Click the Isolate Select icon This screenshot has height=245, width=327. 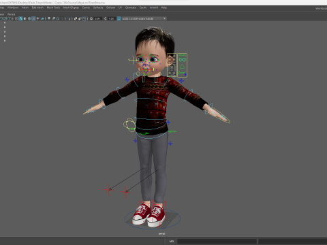tap(69, 18)
